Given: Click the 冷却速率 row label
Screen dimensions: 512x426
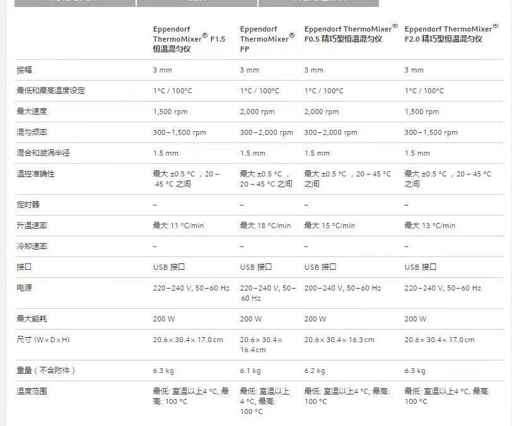Looking at the screenshot, I should pos(32,246).
